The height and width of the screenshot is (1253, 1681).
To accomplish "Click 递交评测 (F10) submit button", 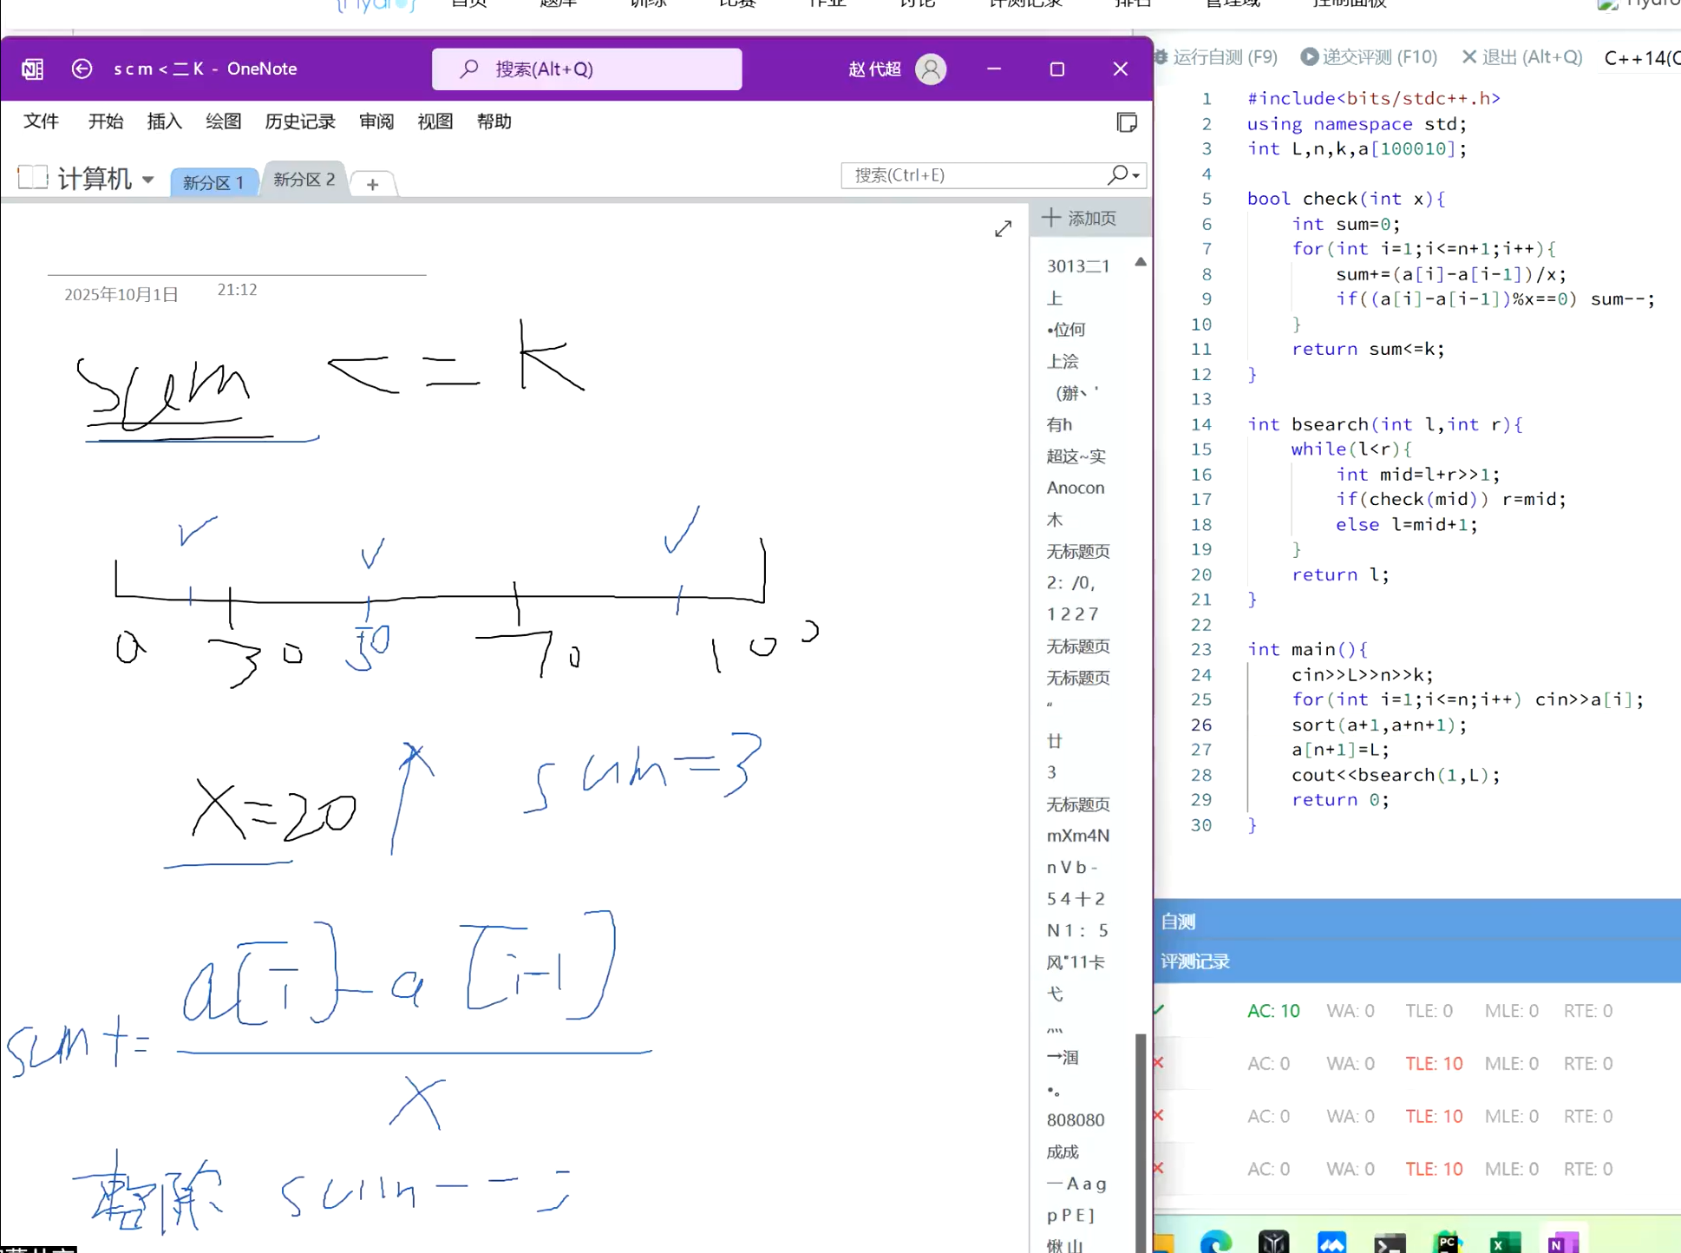I will point(1370,57).
